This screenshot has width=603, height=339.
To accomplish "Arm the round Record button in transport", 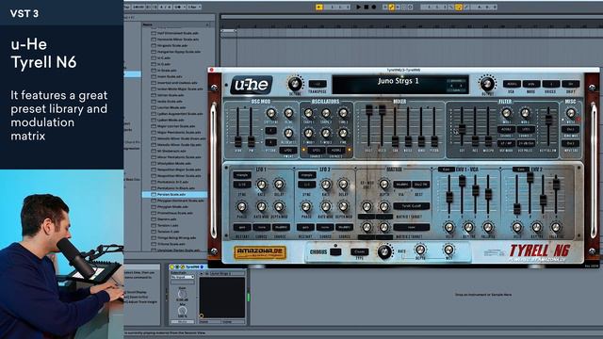I will 374,7.
